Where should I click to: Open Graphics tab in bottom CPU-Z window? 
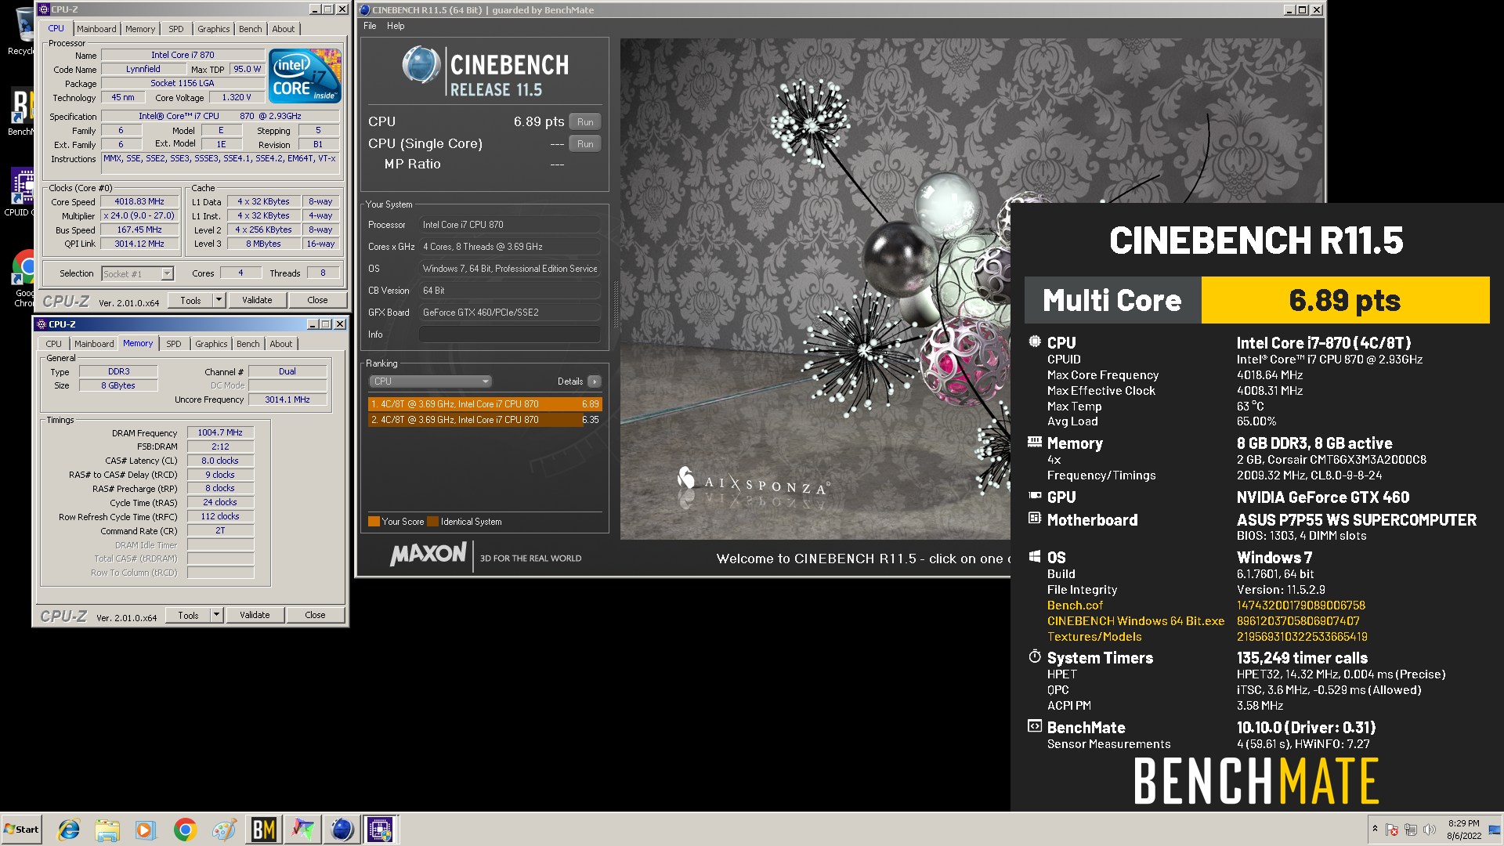(x=211, y=344)
